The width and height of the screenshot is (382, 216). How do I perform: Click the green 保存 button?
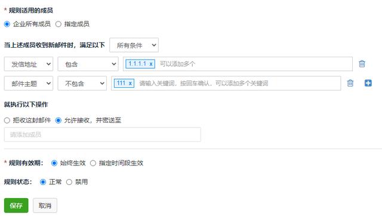(x=16, y=205)
